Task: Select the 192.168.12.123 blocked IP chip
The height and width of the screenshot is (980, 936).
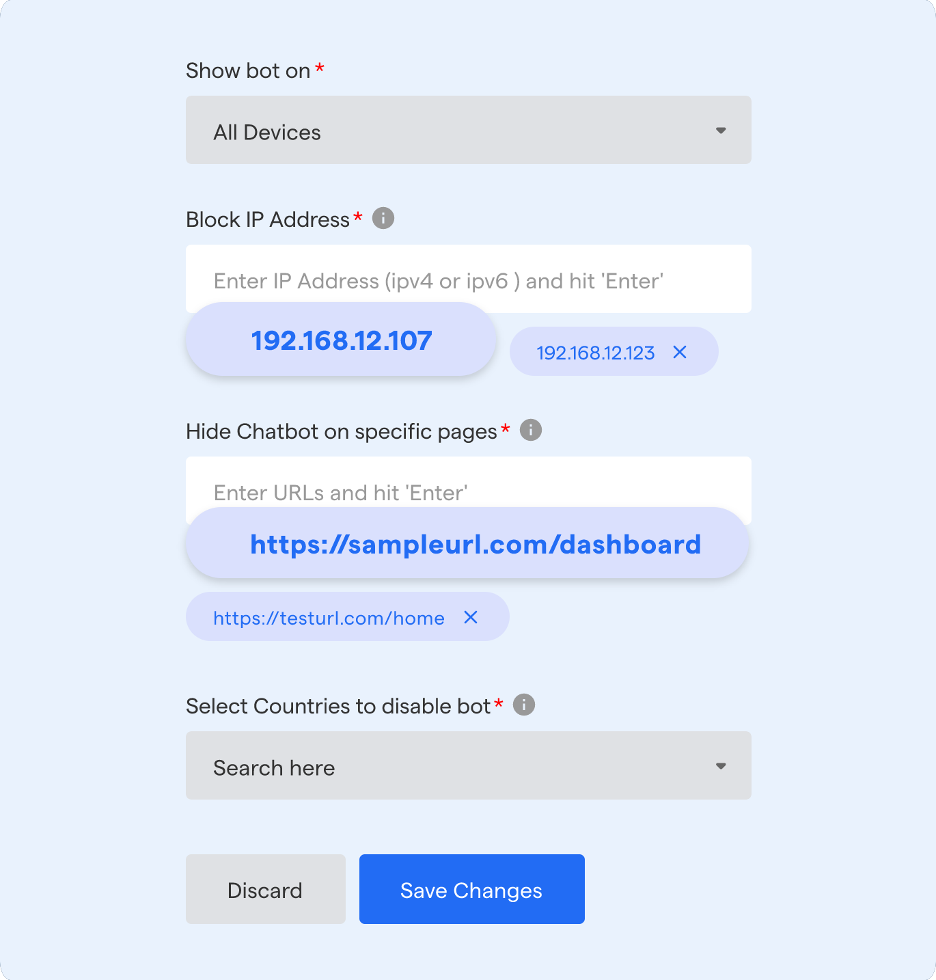Action: point(594,351)
